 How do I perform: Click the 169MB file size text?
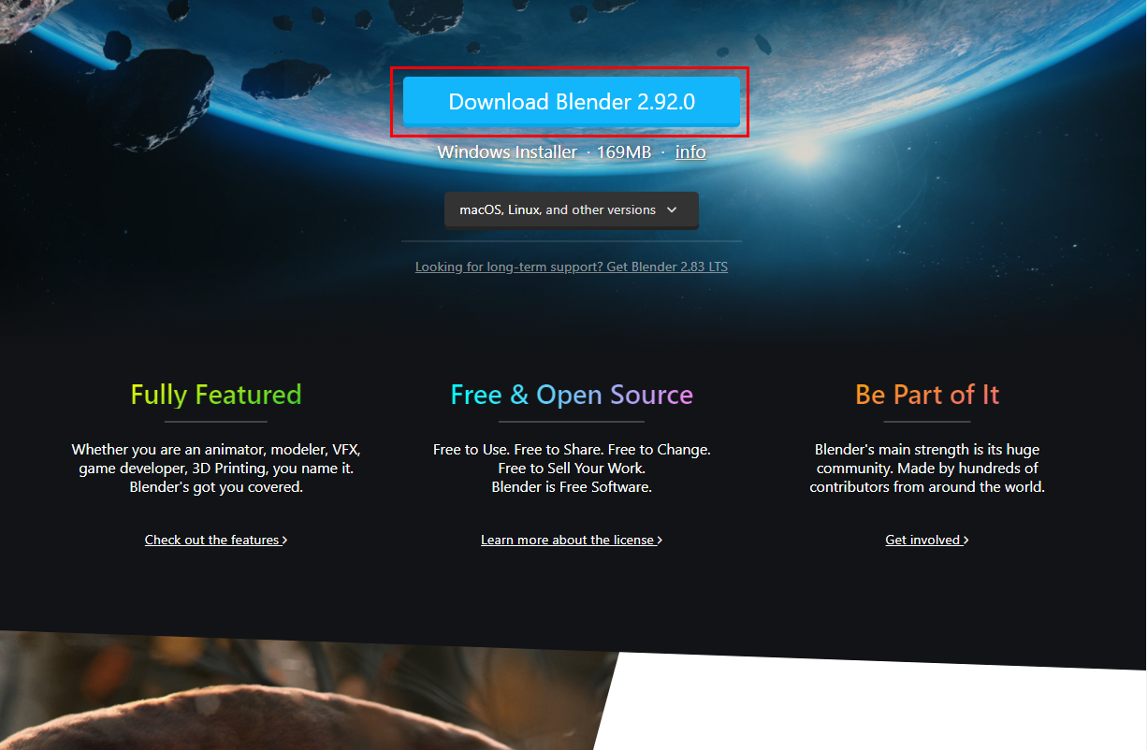pos(623,151)
